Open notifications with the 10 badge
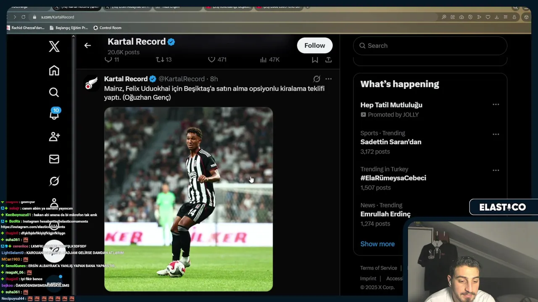Screen dimensions: 538x302 tap(54, 114)
